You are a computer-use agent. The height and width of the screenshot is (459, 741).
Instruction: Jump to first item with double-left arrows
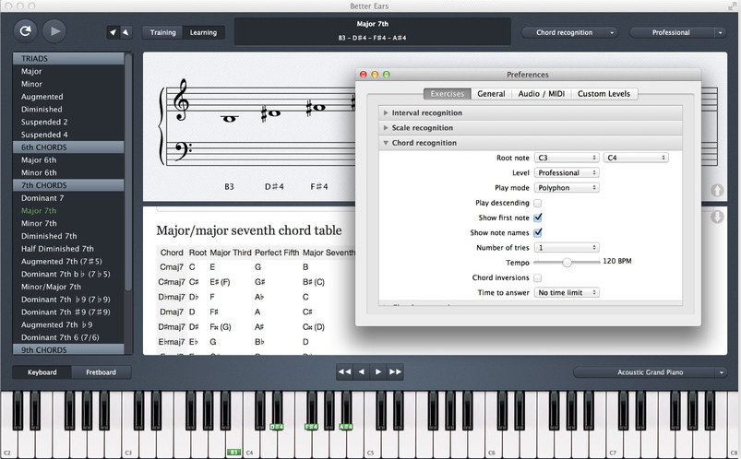click(344, 372)
